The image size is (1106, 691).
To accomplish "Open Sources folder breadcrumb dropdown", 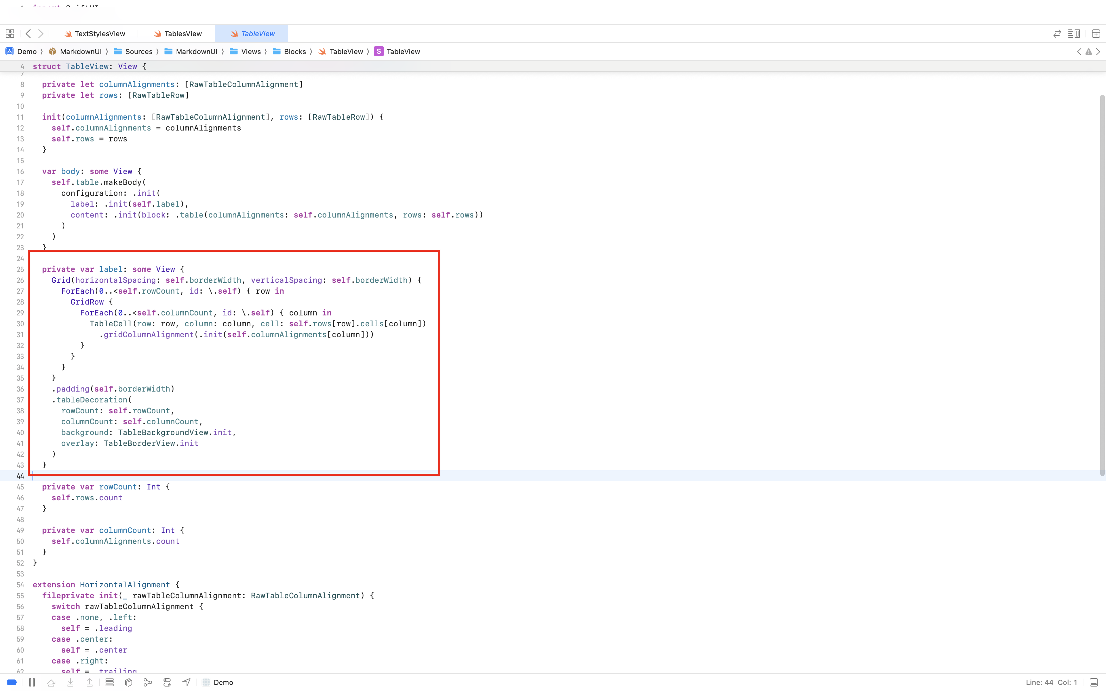I will click(x=139, y=52).
